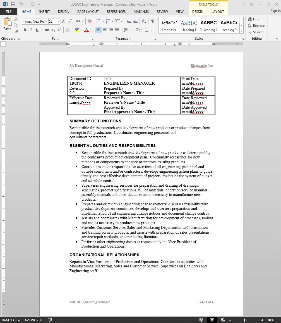Expand the Styles gallery more button
The width and height of the screenshot is (281, 323).
[x=242, y=31]
